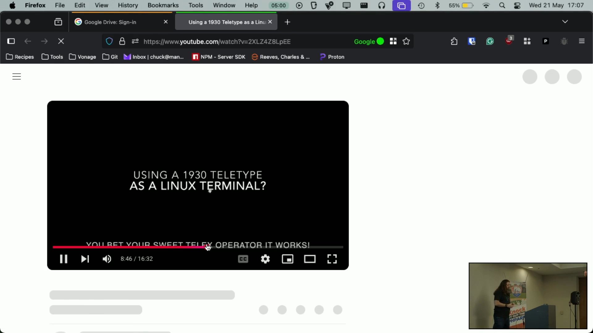The image size is (593, 333).
Task: Open the all-tabs list chevron
Action: [x=565, y=22]
